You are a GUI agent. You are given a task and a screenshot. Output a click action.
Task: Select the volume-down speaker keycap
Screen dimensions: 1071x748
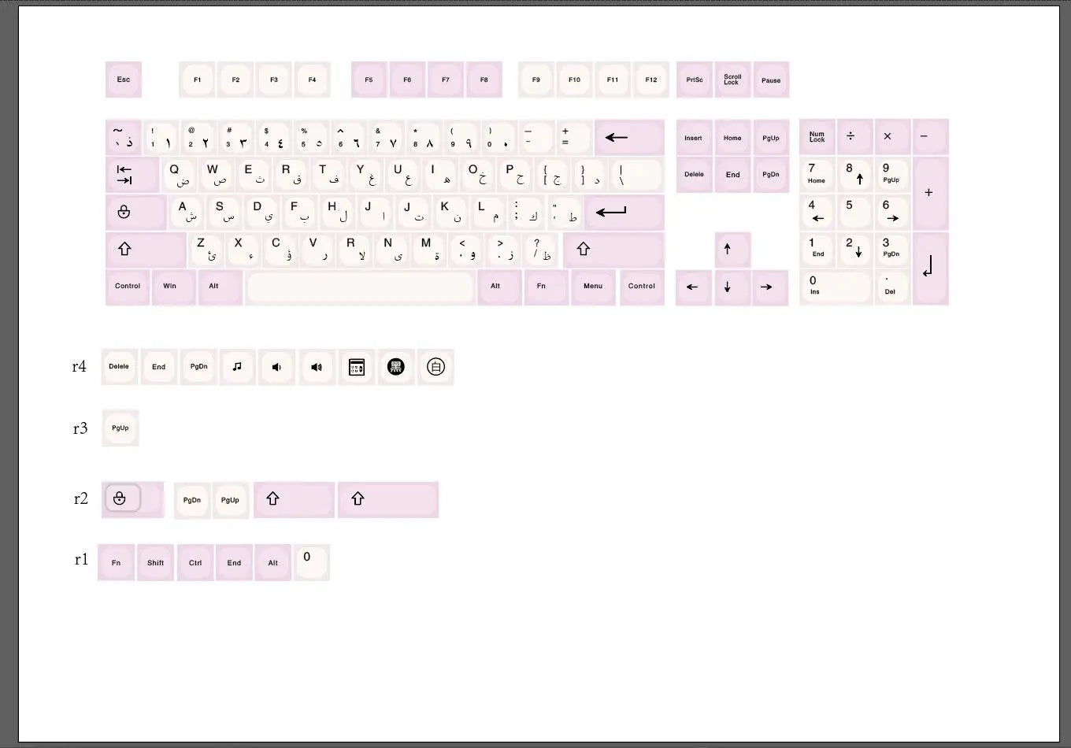pos(277,367)
